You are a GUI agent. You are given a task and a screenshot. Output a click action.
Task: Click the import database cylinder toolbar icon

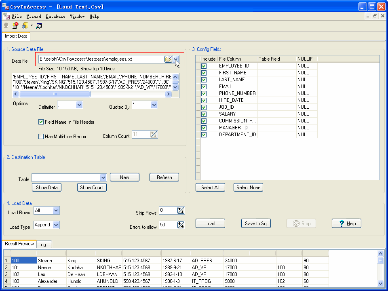(x=25, y=25)
